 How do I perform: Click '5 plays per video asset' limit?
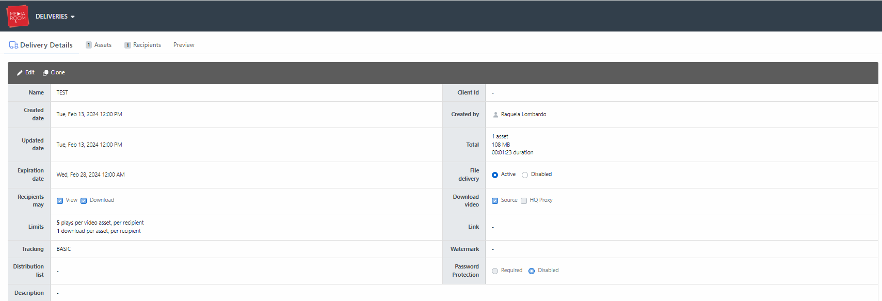point(100,223)
